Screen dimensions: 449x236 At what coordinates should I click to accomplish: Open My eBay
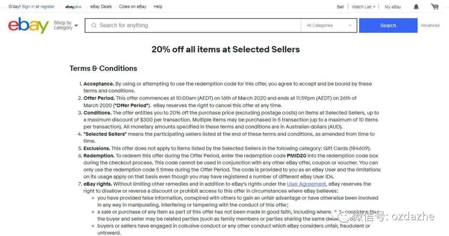coord(392,7)
